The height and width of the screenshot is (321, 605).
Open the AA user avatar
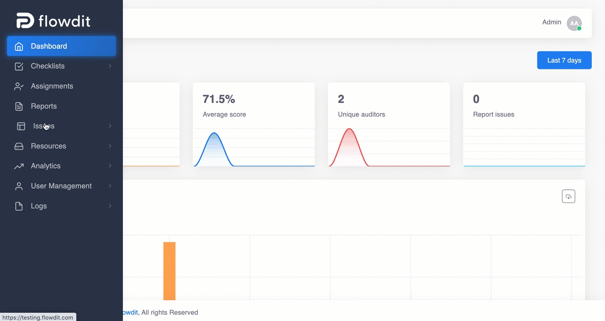tap(574, 23)
